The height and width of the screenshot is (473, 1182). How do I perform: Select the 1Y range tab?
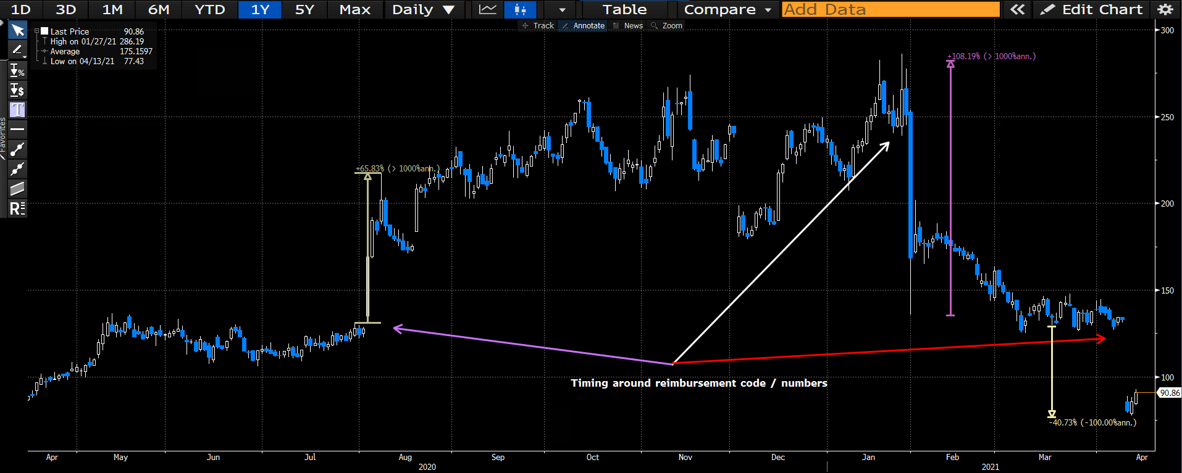(260, 9)
